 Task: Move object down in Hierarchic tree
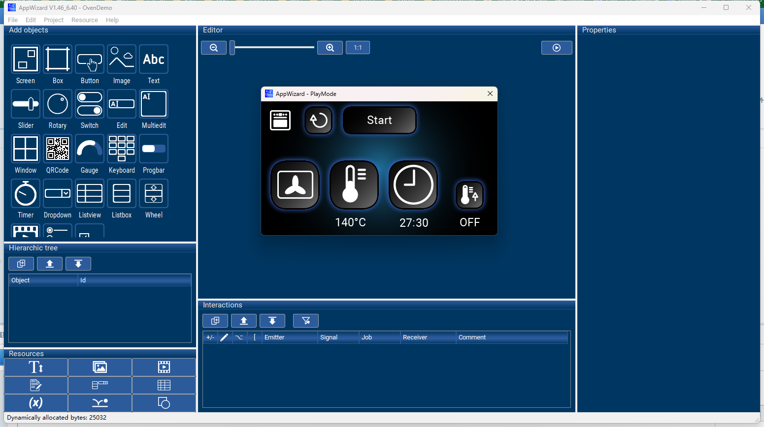tap(78, 264)
